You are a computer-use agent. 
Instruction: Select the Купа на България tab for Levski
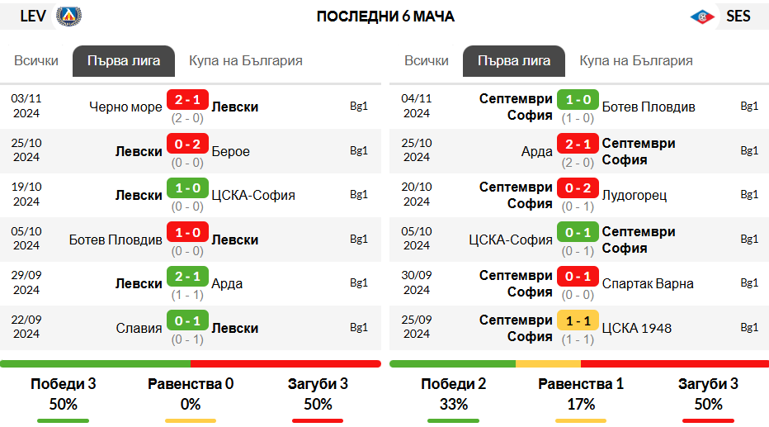pos(246,61)
